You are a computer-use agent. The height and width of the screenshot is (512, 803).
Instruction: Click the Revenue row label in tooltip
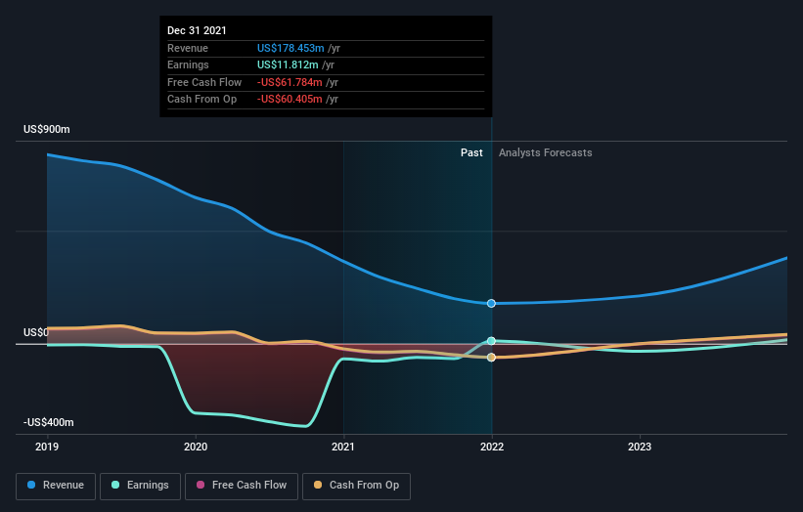point(188,48)
